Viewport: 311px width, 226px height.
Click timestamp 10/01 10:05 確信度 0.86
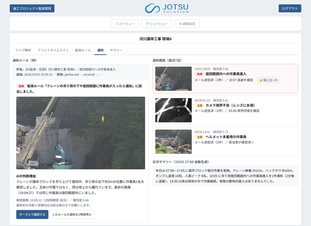coord(211,69)
